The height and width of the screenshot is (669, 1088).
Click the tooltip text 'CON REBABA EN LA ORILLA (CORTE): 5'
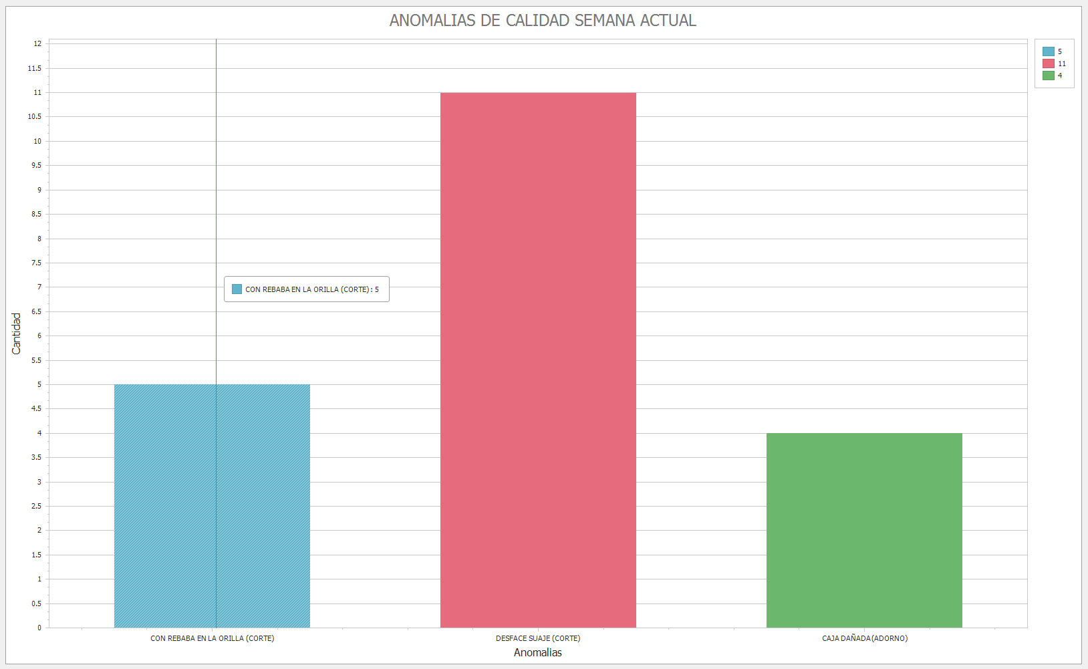(x=311, y=289)
